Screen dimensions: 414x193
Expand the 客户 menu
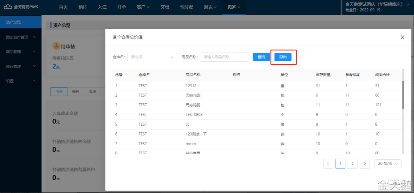143,7
